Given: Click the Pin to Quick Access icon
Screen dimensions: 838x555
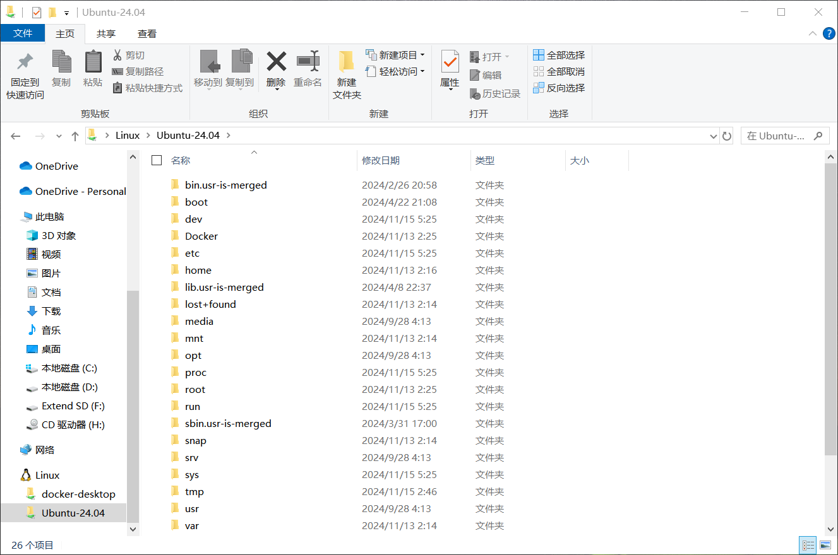Looking at the screenshot, I should click(x=25, y=62).
